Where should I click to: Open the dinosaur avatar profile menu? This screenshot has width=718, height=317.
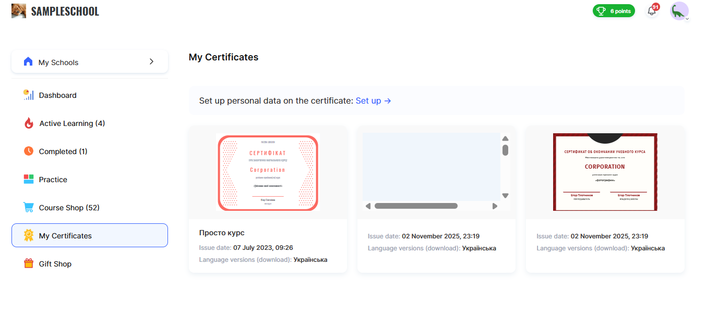click(679, 11)
